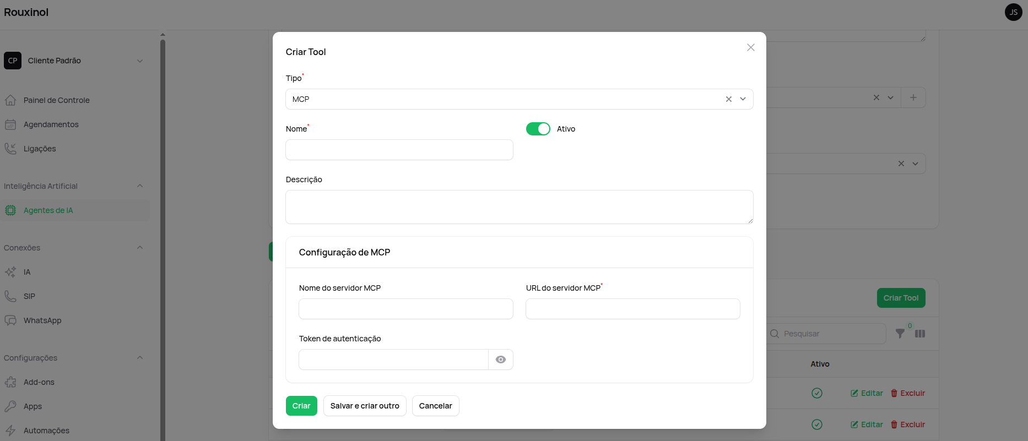Click the Pesquisar search field
The width and height of the screenshot is (1028, 441).
click(x=826, y=334)
